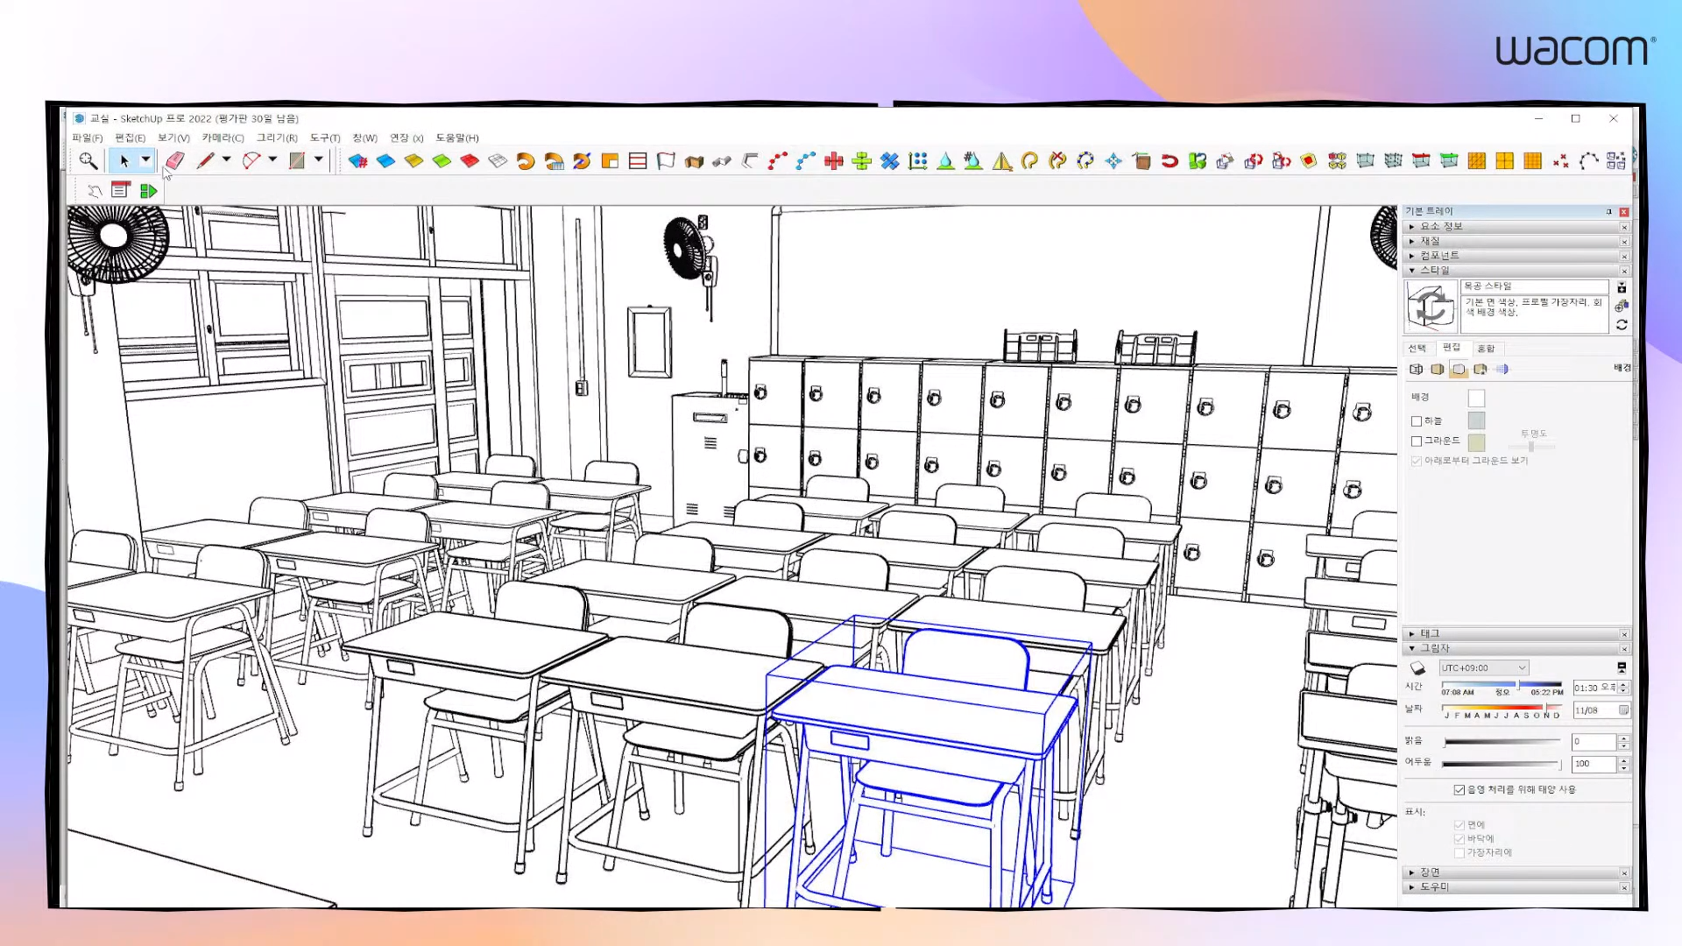Select the Eraser tool
This screenshot has height=946, width=1682.
[174, 160]
